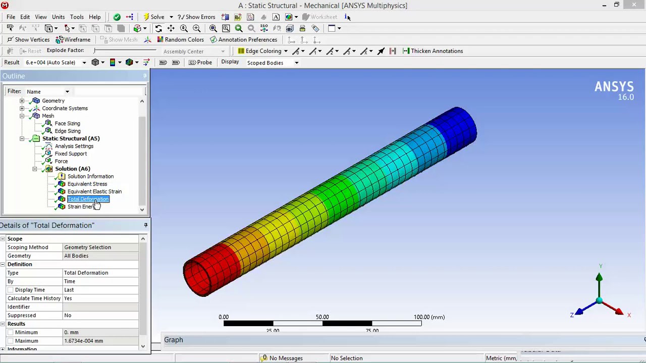Screen dimensions: 646x363
Task: Click the green checkmark toolbar icon
Action: (117, 17)
